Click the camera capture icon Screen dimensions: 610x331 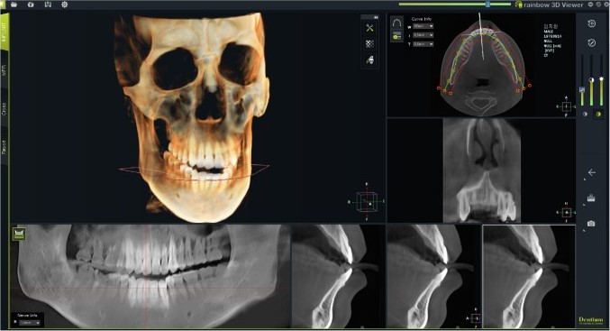pyautogui.click(x=591, y=224)
